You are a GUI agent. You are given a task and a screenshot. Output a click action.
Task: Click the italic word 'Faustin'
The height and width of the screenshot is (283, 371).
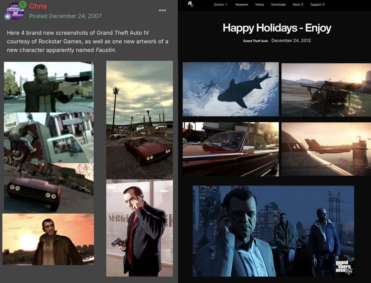point(105,50)
